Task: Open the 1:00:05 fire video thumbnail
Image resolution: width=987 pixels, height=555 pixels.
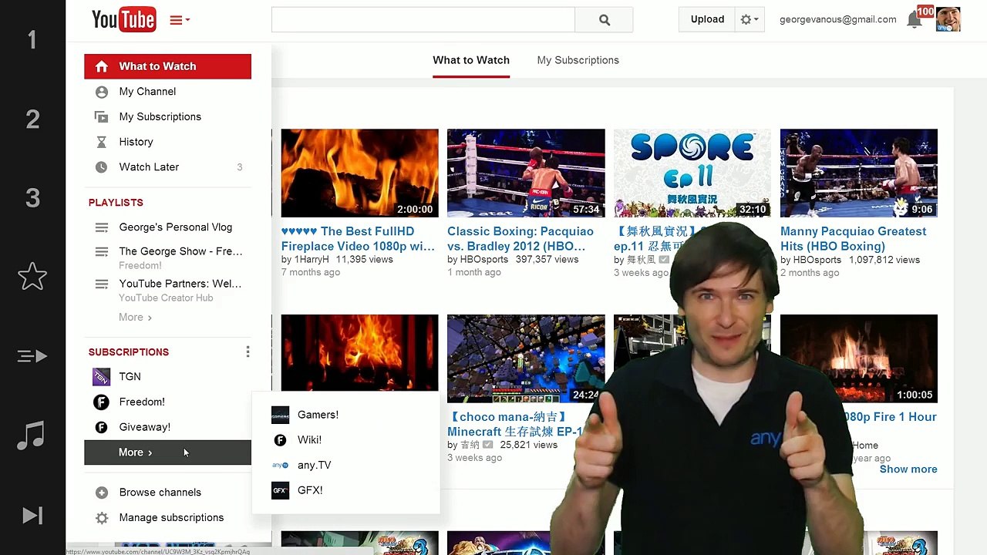Action: pos(859,359)
